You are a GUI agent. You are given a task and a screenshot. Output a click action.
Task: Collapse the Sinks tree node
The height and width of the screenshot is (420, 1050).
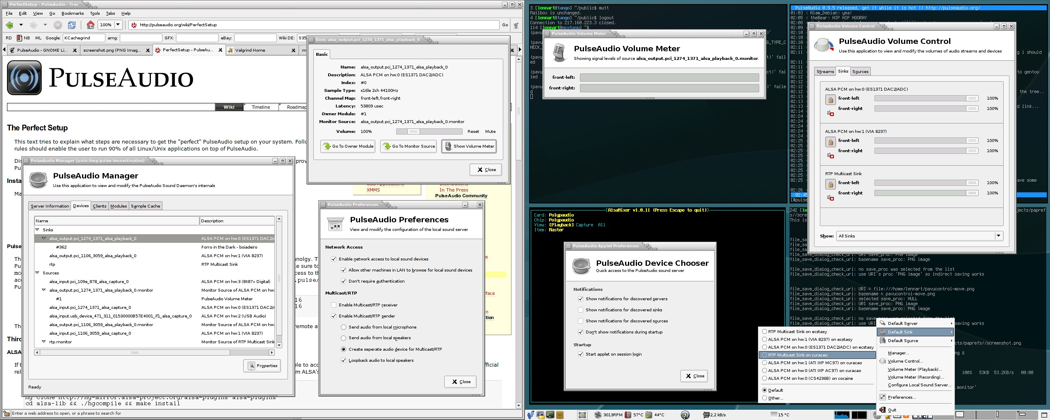click(x=37, y=230)
